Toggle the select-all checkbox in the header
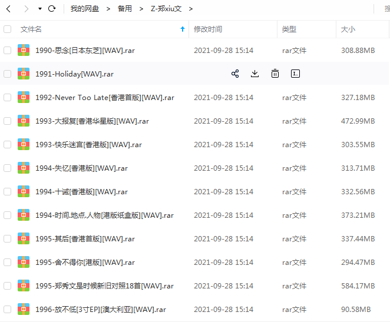The image size is (390, 322). coord(7,29)
